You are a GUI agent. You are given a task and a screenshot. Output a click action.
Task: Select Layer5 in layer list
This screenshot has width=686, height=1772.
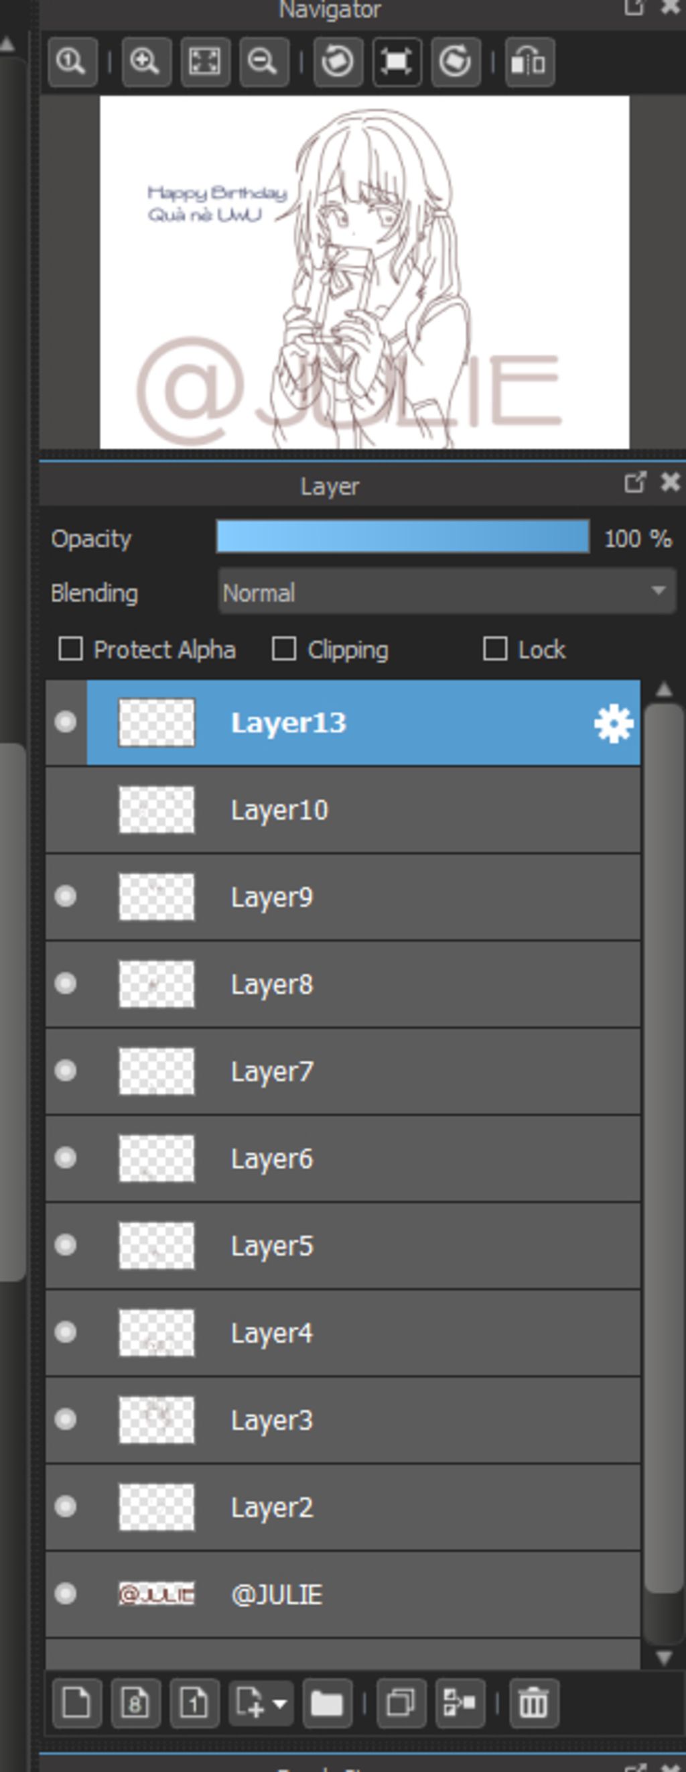(343, 1246)
